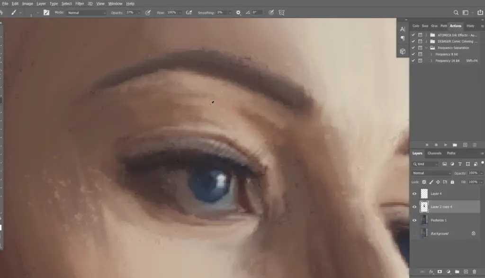The width and height of the screenshot is (485, 278).
Task: Delete layer using the trash icon
Action: (x=475, y=272)
